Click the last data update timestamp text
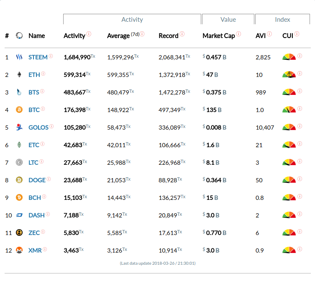The image size is (315, 281). pos(158,263)
